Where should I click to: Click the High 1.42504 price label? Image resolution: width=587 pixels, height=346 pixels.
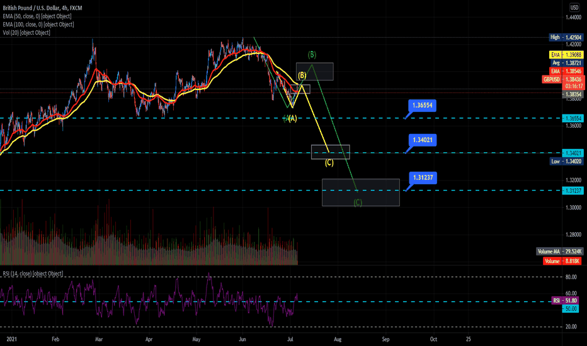click(566, 37)
